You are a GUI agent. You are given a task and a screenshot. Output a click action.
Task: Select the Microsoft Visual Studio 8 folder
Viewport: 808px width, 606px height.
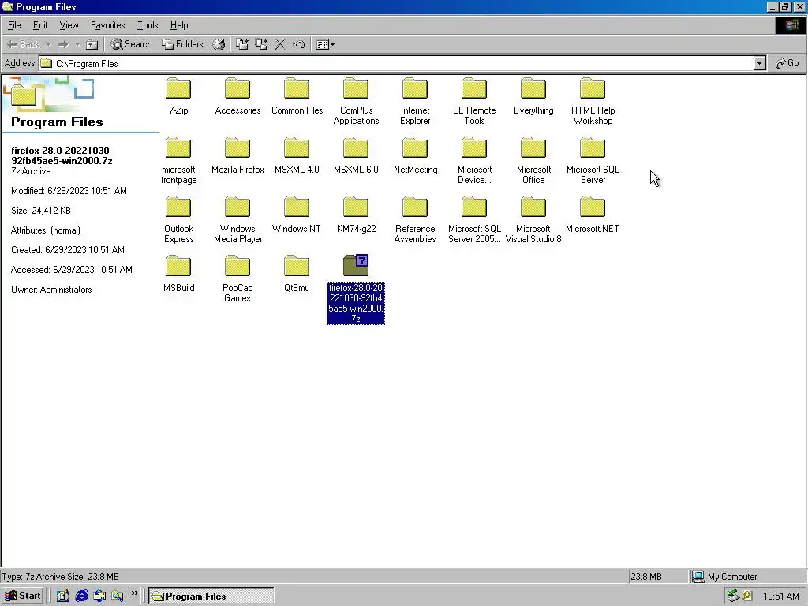click(533, 220)
